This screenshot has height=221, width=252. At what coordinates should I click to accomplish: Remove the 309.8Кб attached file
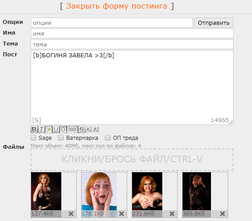point(222,214)
